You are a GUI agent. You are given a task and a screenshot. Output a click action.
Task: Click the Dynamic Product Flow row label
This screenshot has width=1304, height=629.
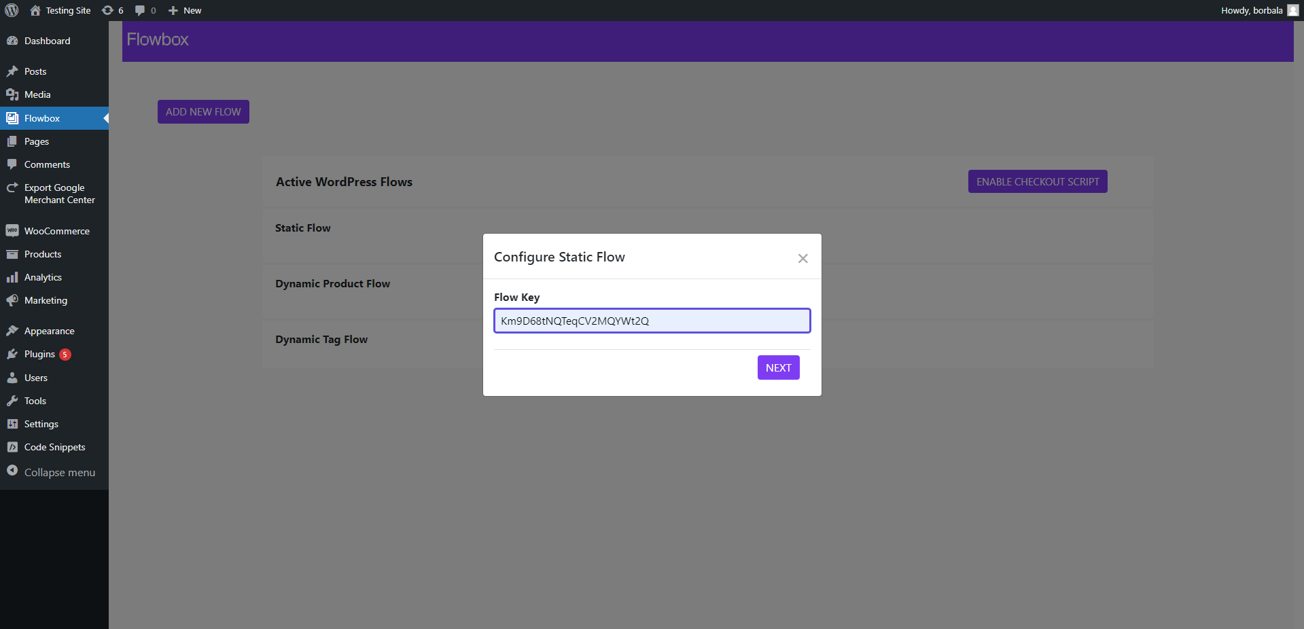pos(333,284)
